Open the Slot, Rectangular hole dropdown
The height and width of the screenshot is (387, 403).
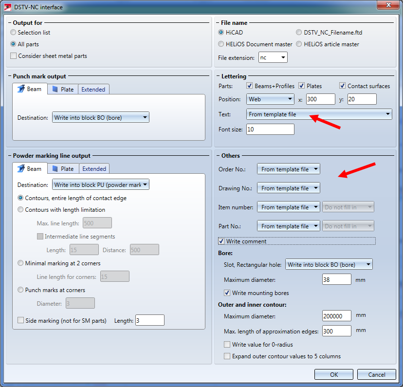coord(329,264)
